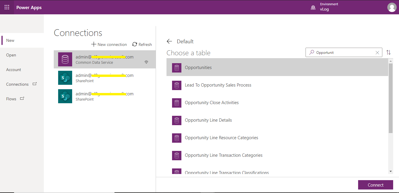This screenshot has width=399, height=193.
Task: Select Opportunity Line Transaction Classifications
Action: tap(277, 169)
